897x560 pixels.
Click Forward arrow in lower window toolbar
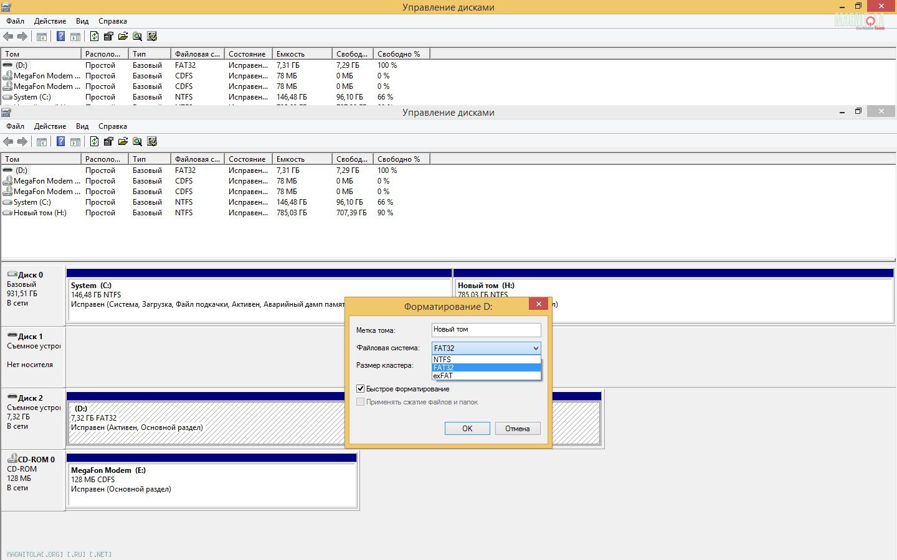(22, 142)
